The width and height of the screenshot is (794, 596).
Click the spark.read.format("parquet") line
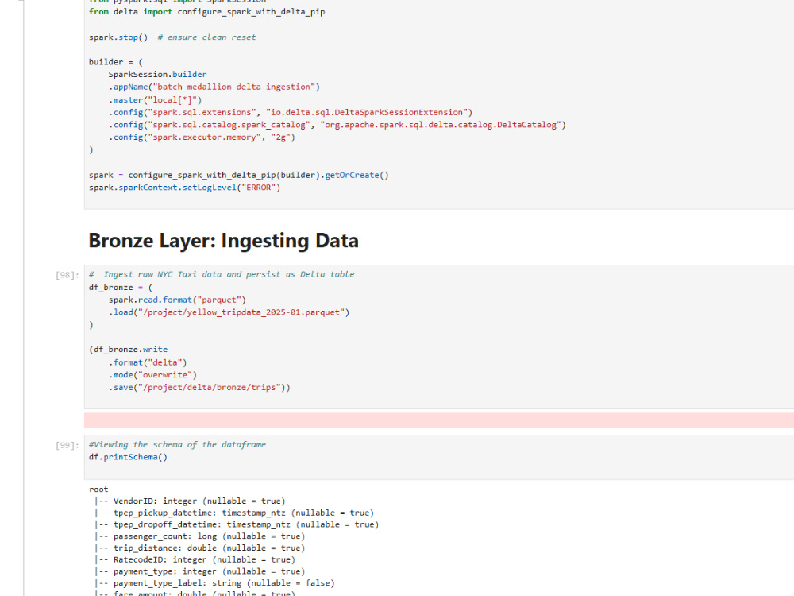pyautogui.click(x=177, y=300)
